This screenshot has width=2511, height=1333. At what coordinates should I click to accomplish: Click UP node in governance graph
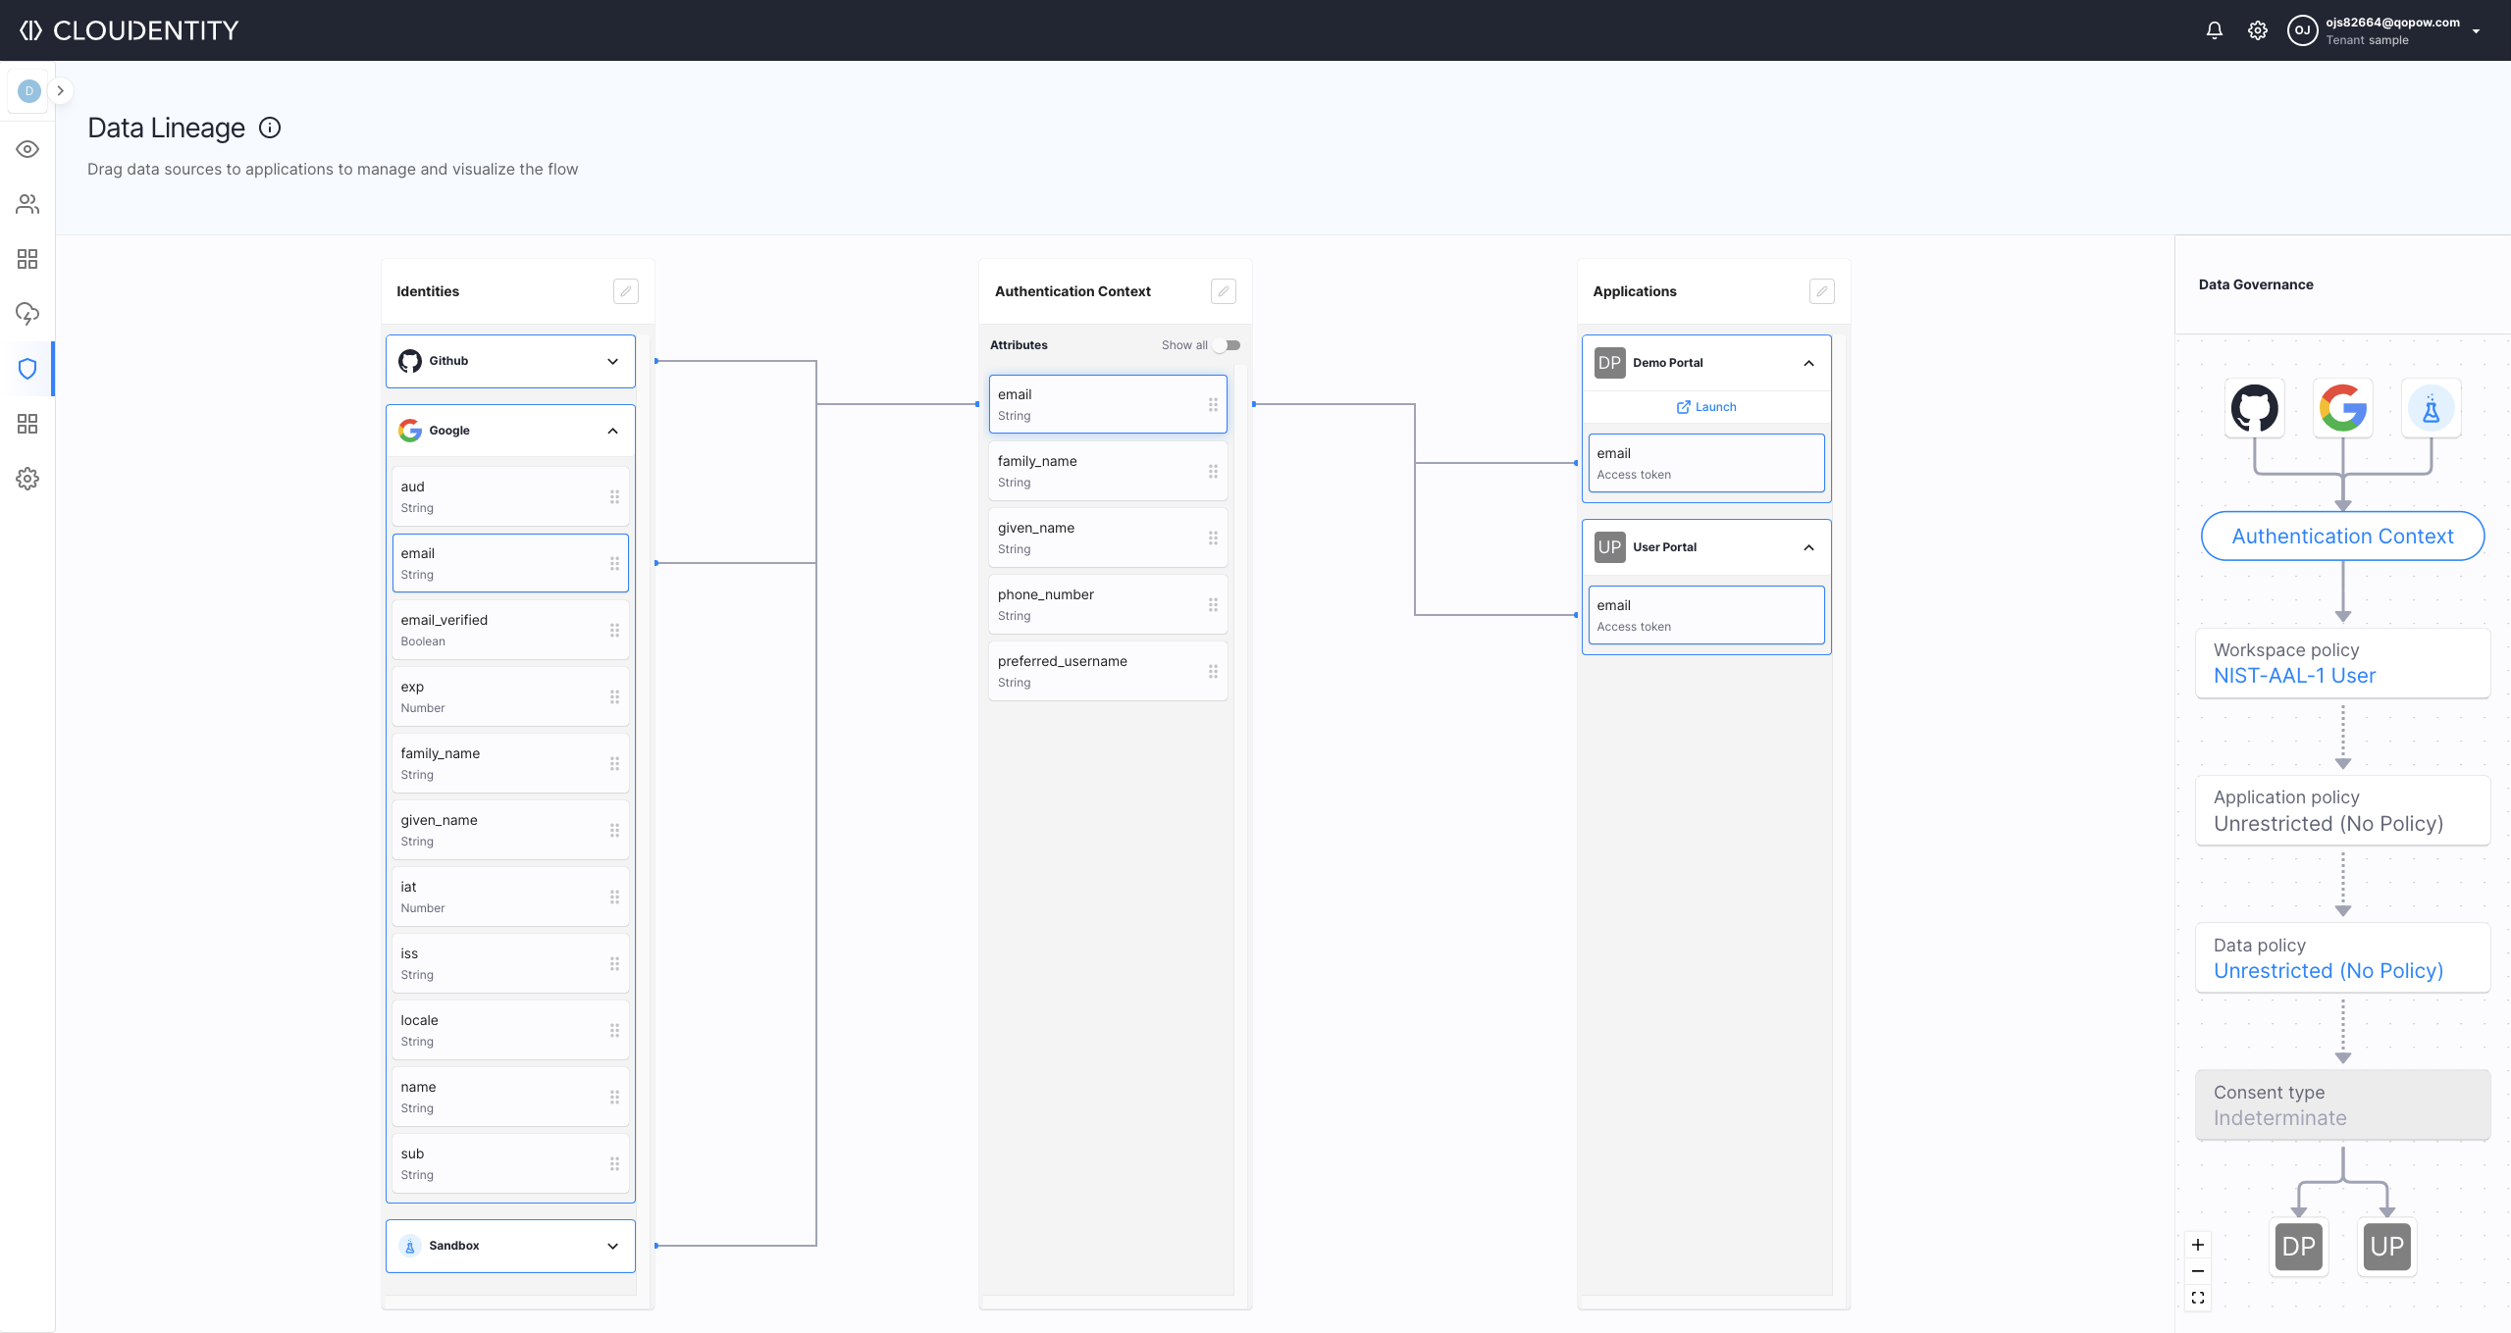(2386, 1247)
